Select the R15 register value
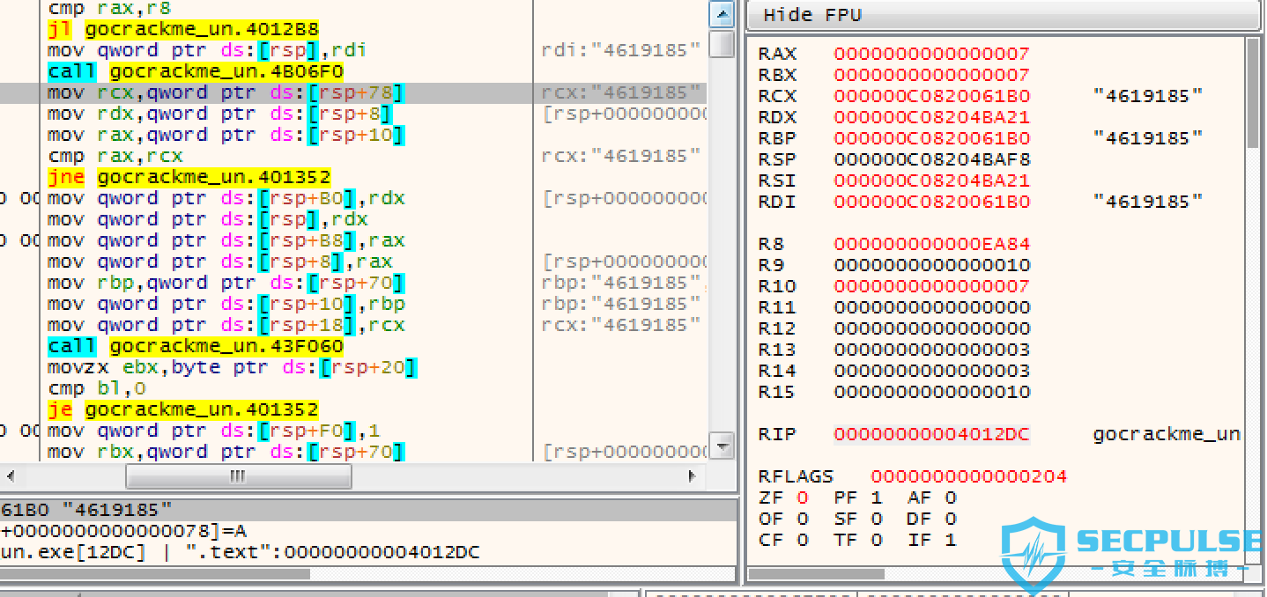Image resolution: width=1267 pixels, height=597 pixels. (x=931, y=392)
